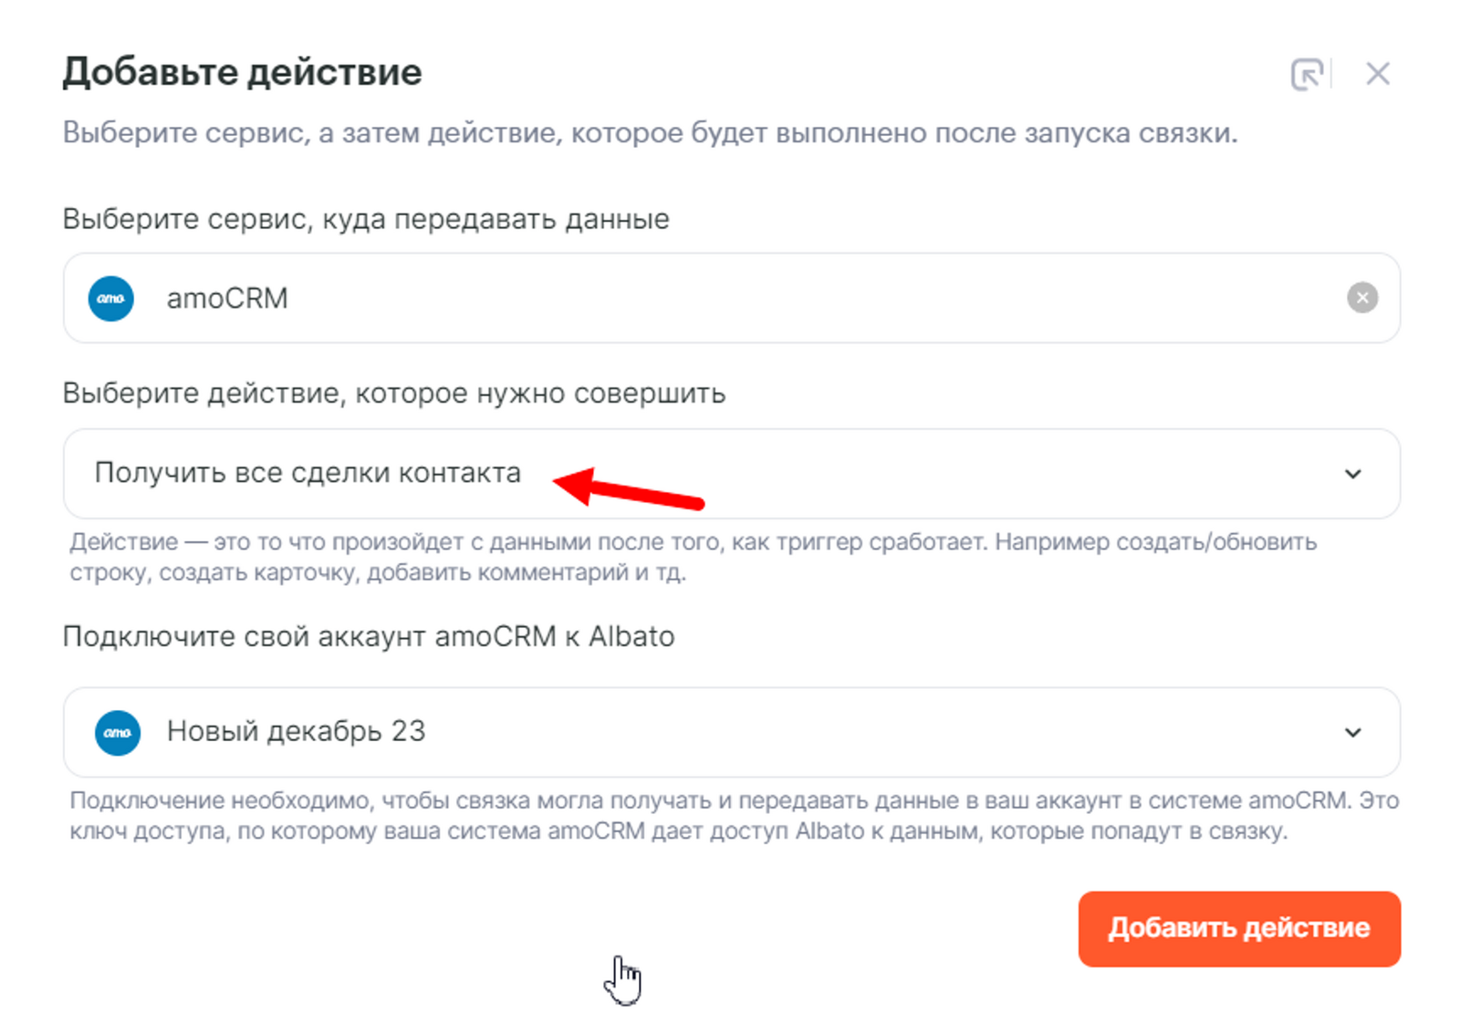Click the label Подключите свой аккаунт amoCRM к Albato

(x=369, y=636)
